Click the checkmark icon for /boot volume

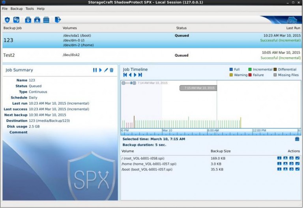[297, 169]
